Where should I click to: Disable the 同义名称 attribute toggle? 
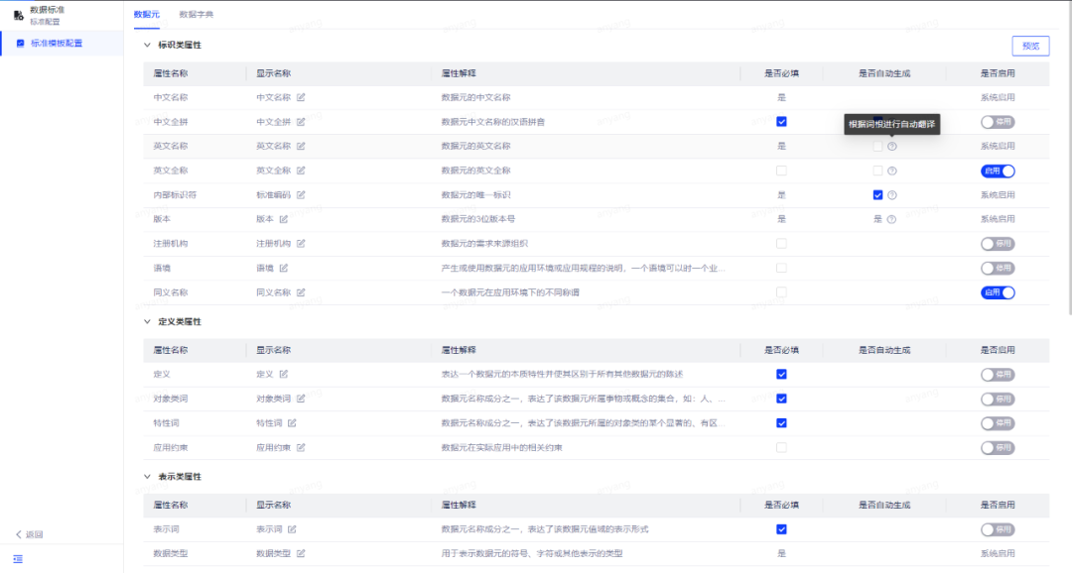(998, 292)
